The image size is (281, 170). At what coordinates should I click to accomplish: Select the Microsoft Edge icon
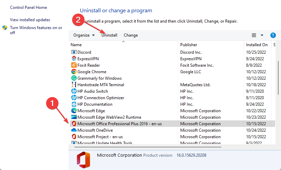74,111
